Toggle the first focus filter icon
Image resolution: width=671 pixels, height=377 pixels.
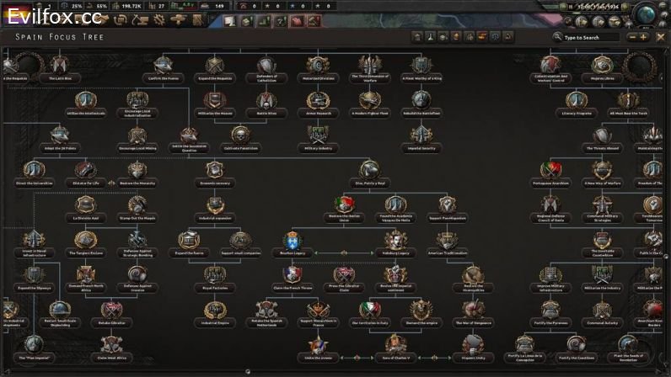(416, 37)
